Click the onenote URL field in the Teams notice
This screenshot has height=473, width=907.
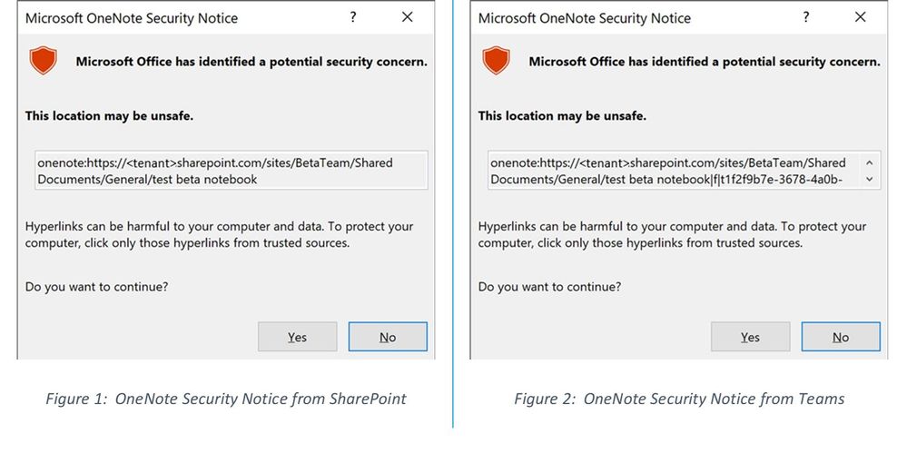pos(674,171)
